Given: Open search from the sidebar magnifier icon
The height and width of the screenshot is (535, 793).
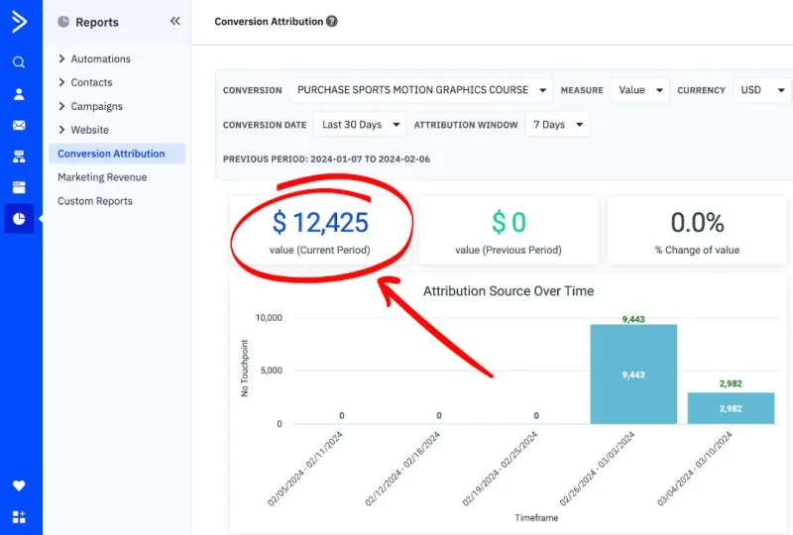Looking at the screenshot, I should (x=19, y=62).
